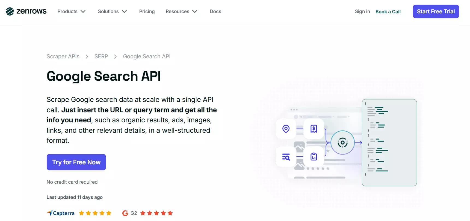Click the Capterra logo rating
Image resolution: width=470 pixels, height=221 pixels.
61,213
